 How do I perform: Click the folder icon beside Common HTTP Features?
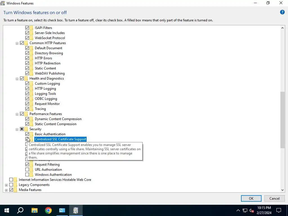pos(26,43)
